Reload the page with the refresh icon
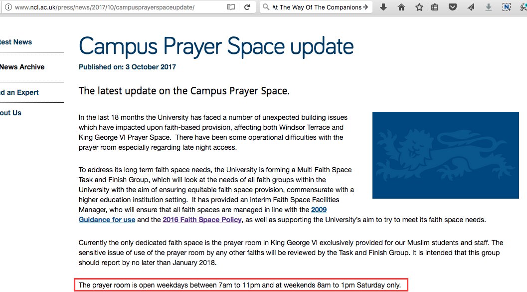Screen dimensions: 527x292 pos(247,7)
